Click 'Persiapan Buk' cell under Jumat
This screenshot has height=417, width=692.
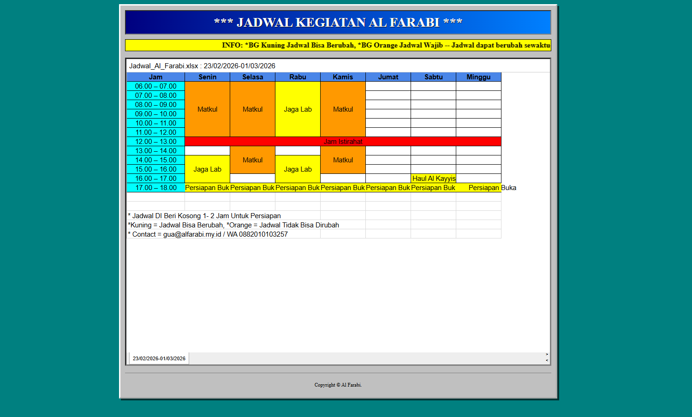point(388,188)
